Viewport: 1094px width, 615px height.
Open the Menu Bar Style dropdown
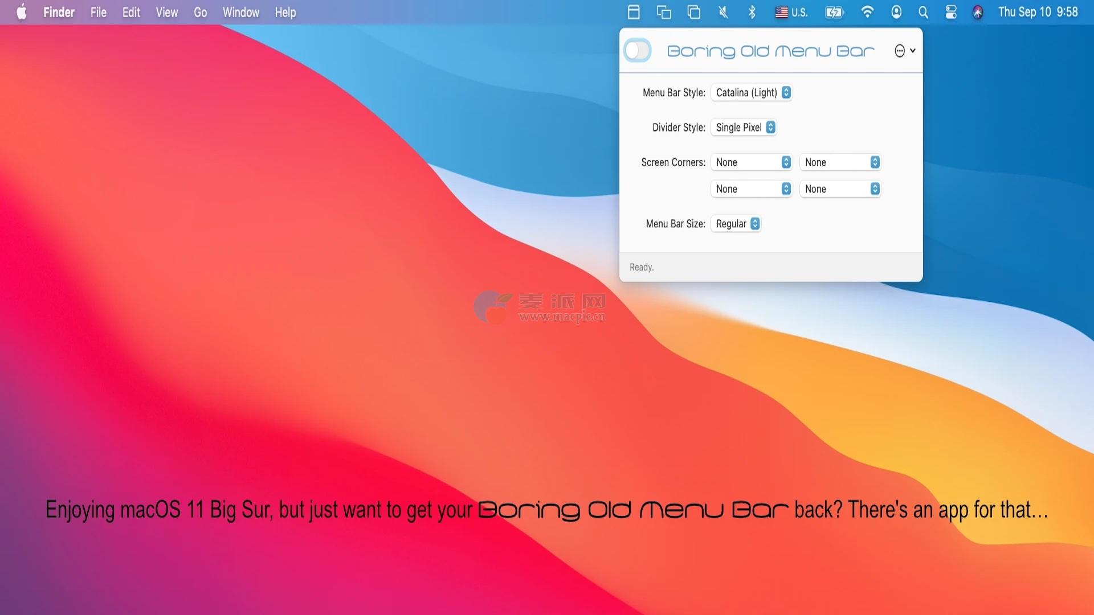pyautogui.click(x=752, y=92)
